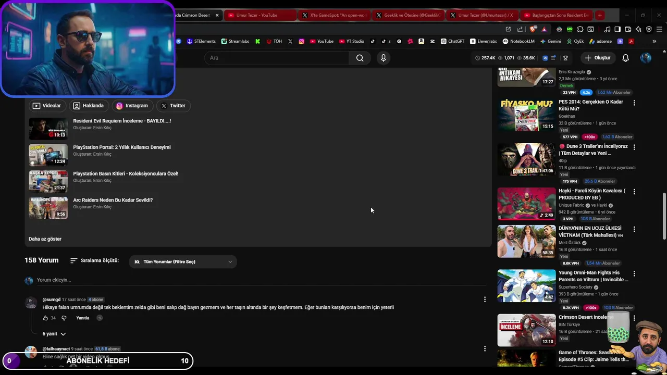Switch to X'te GameSpot tab
Image resolution: width=667 pixels, height=375 pixels.
point(335,15)
